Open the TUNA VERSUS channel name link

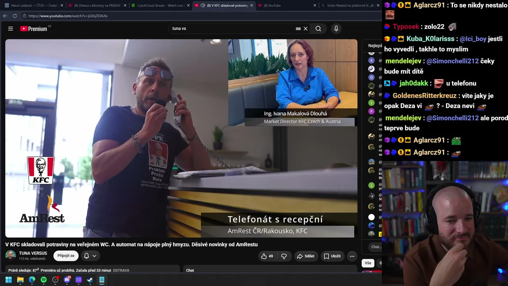(x=33, y=253)
